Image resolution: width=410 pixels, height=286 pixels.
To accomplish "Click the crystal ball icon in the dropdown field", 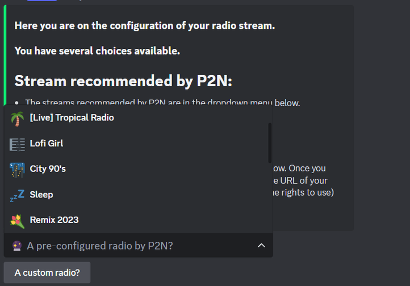I will point(17,246).
